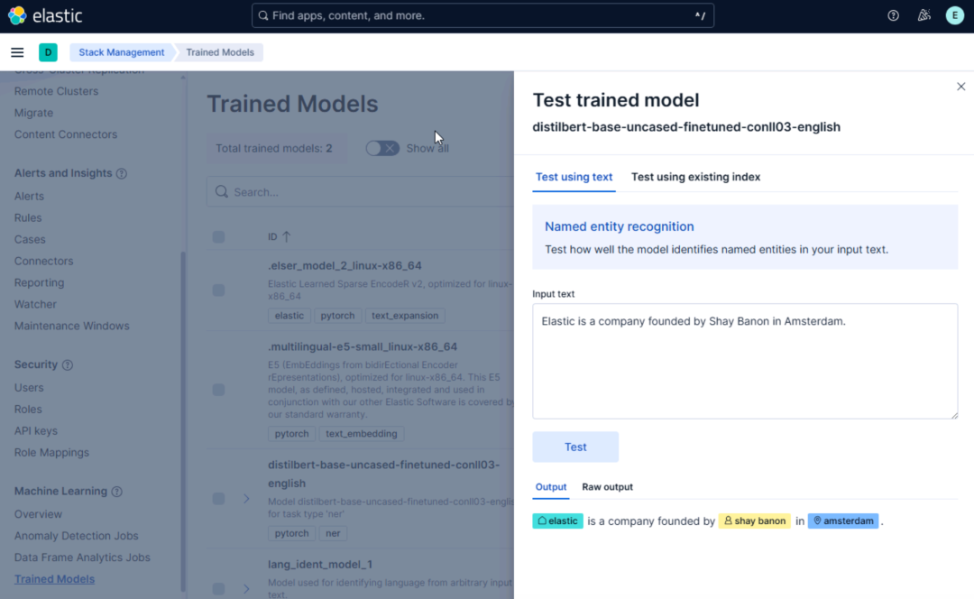The height and width of the screenshot is (599, 974).
Task: Click the amsterdam location entity badge
Action: tap(843, 521)
